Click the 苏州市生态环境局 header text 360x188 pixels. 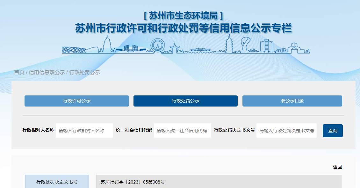tap(184, 16)
